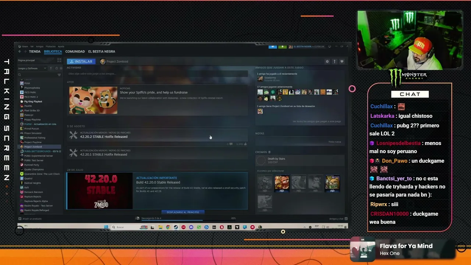The image size is (471, 265).
Task: Open the Ver menu
Action: [x=32, y=46]
